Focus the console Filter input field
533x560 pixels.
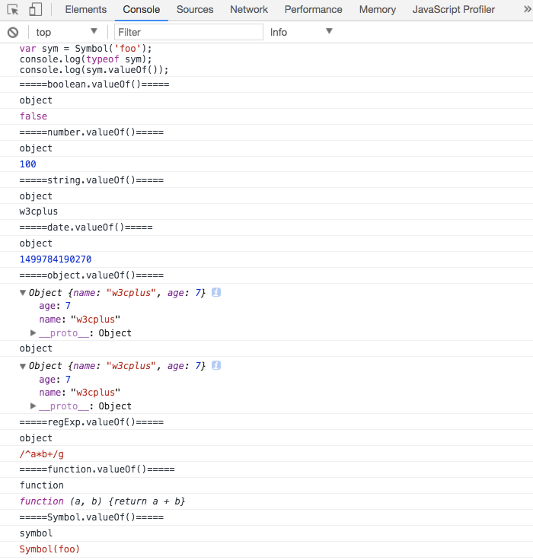tap(189, 32)
